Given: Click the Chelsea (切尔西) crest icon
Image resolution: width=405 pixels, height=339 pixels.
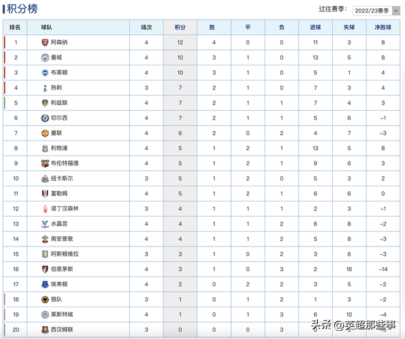Looking at the screenshot, I should [x=45, y=118].
